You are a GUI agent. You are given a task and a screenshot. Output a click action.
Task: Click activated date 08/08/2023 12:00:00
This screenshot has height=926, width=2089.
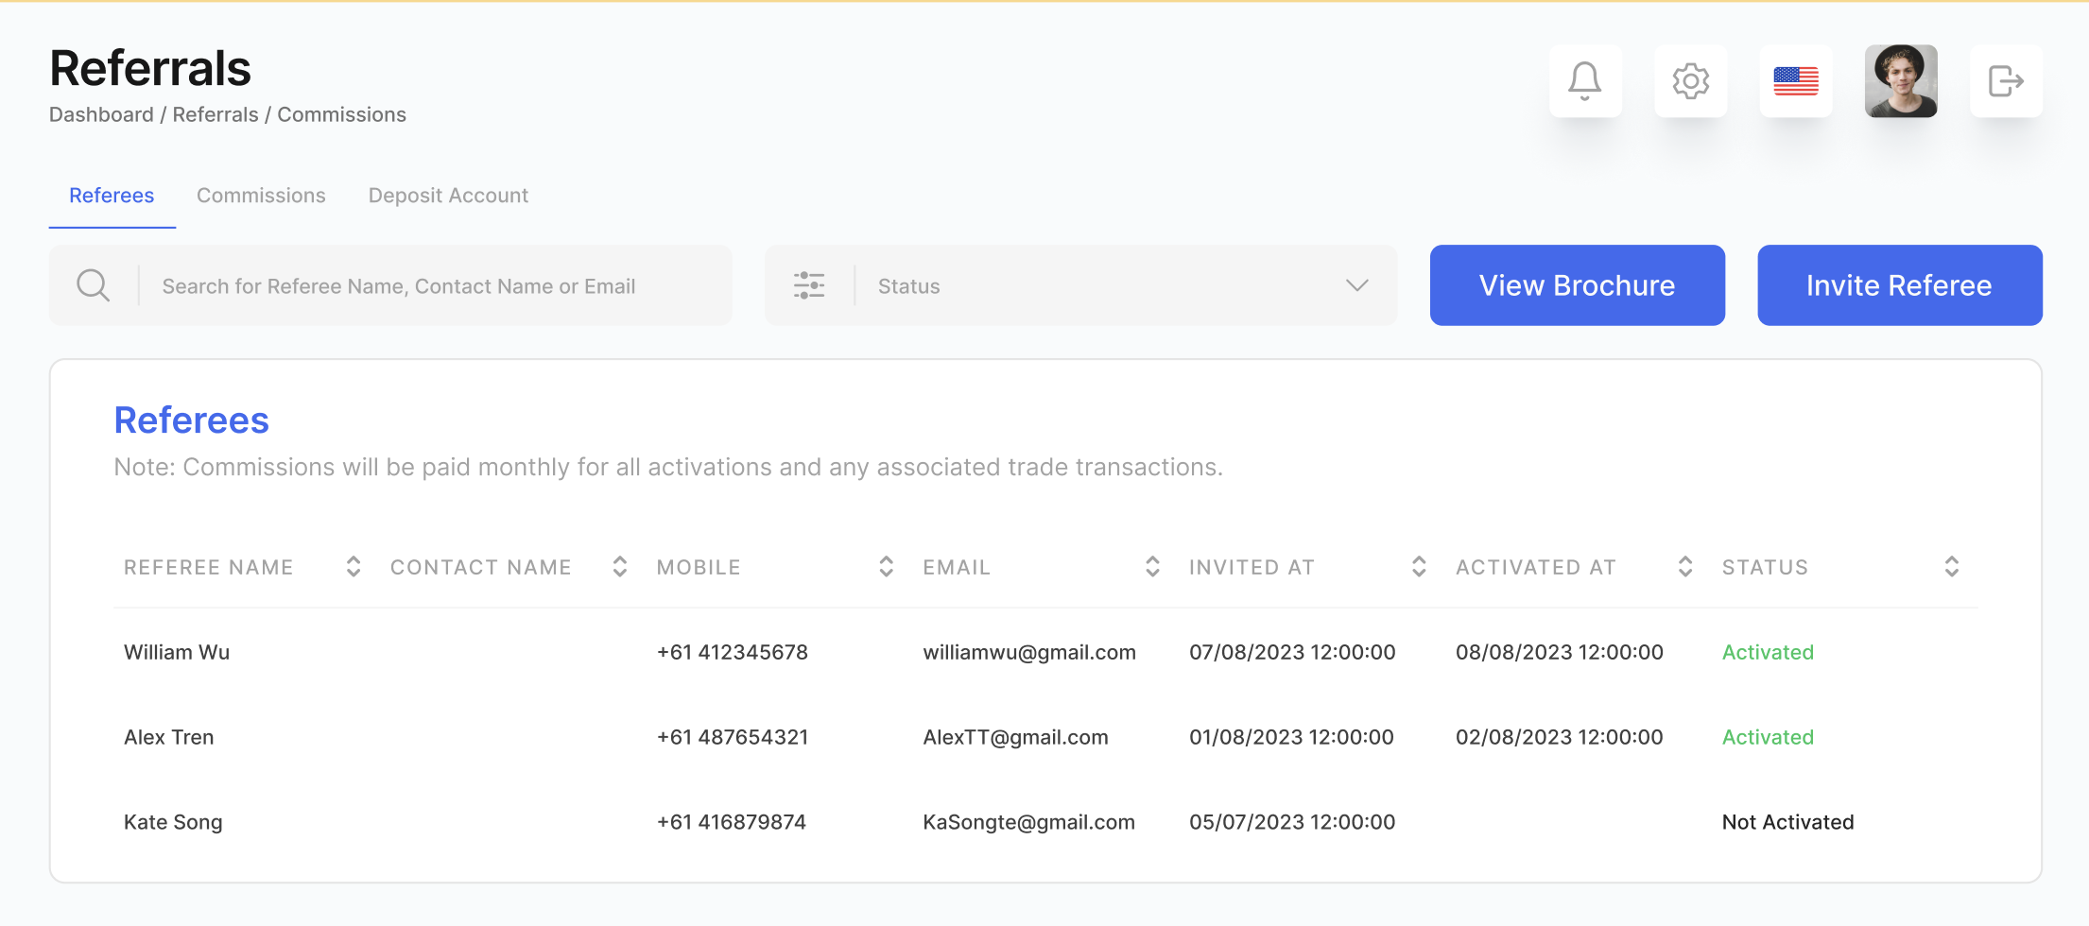[x=1559, y=652]
